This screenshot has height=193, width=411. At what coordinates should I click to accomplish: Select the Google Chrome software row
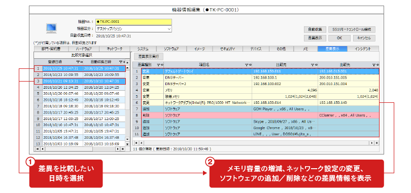click(256, 128)
